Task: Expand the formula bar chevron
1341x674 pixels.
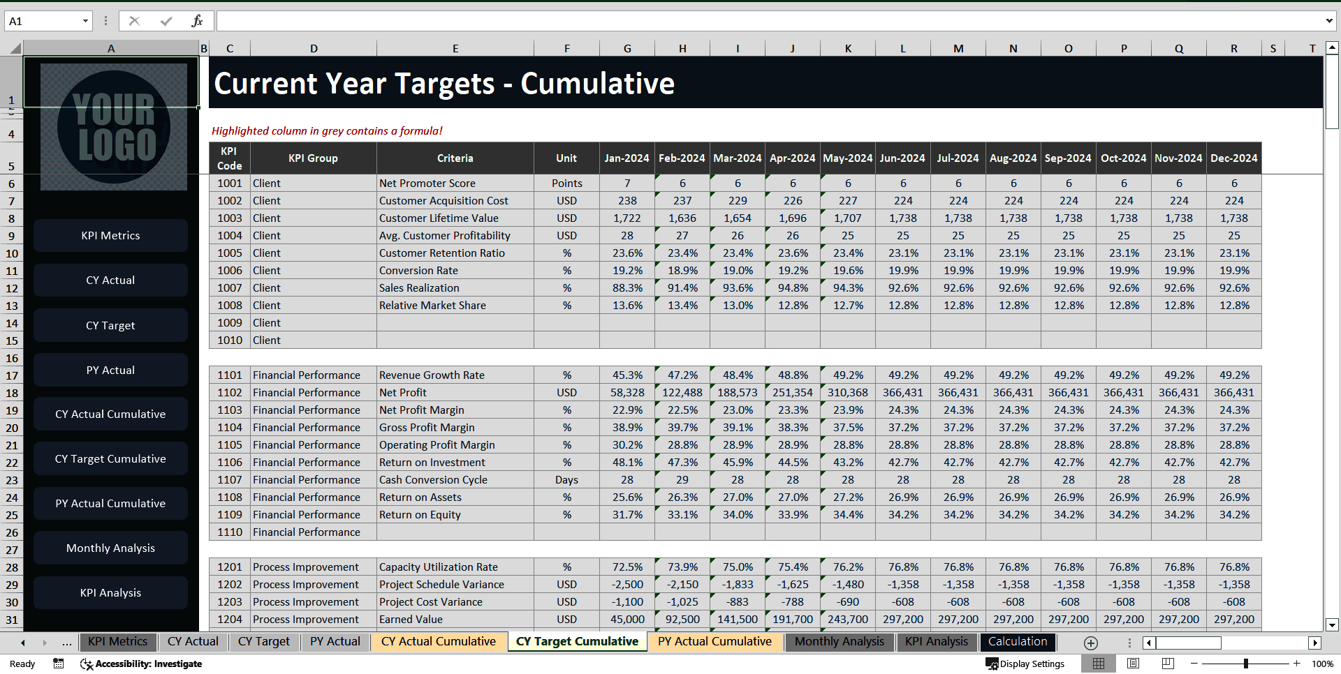Action: click(1328, 21)
